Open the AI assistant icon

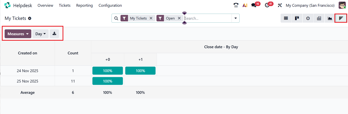245,5
